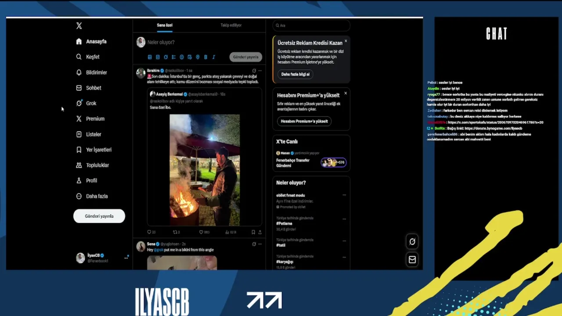Click the X logo in the sidebar

tap(79, 26)
